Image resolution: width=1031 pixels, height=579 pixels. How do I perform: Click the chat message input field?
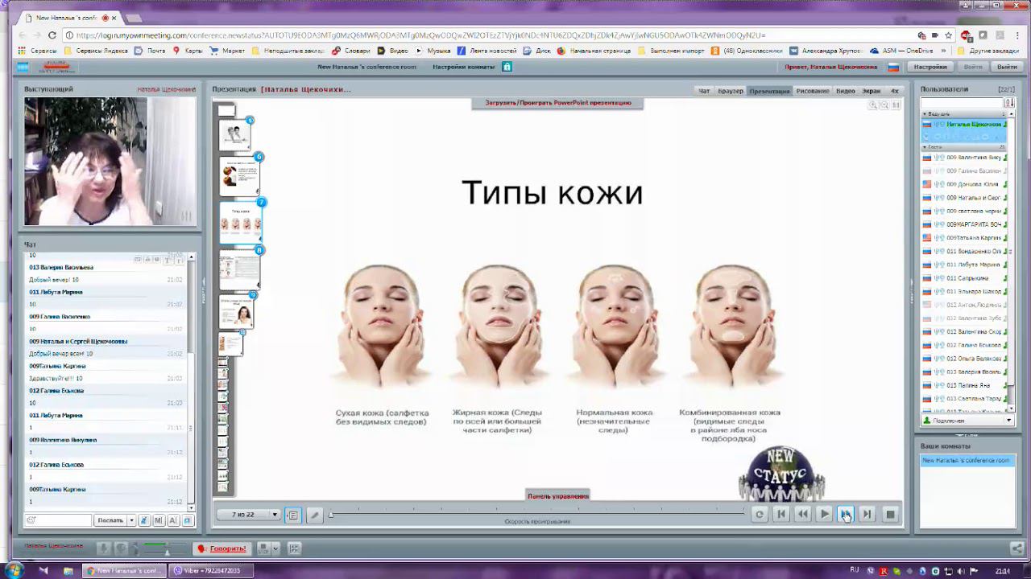tap(58, 520)
